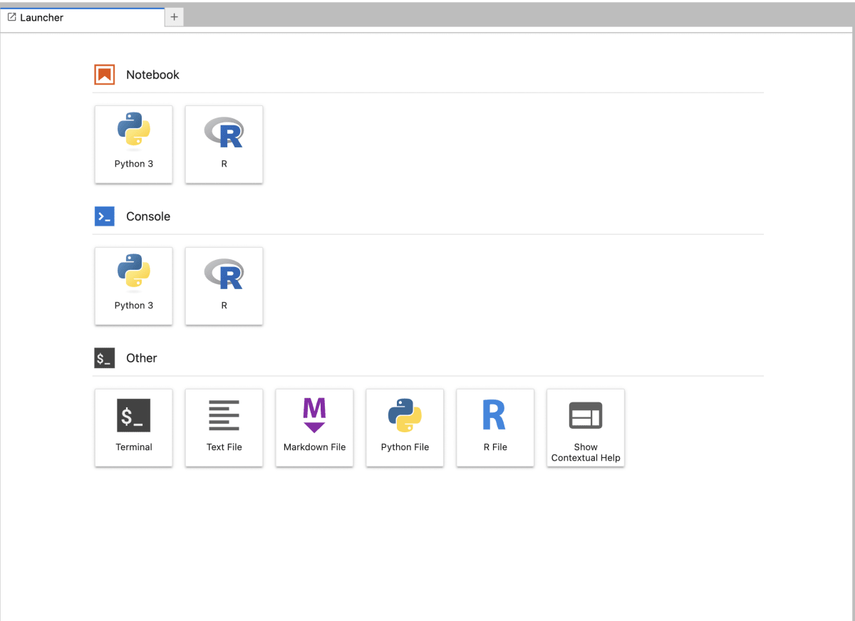Click the Notebook section heading text

(152, 75)
